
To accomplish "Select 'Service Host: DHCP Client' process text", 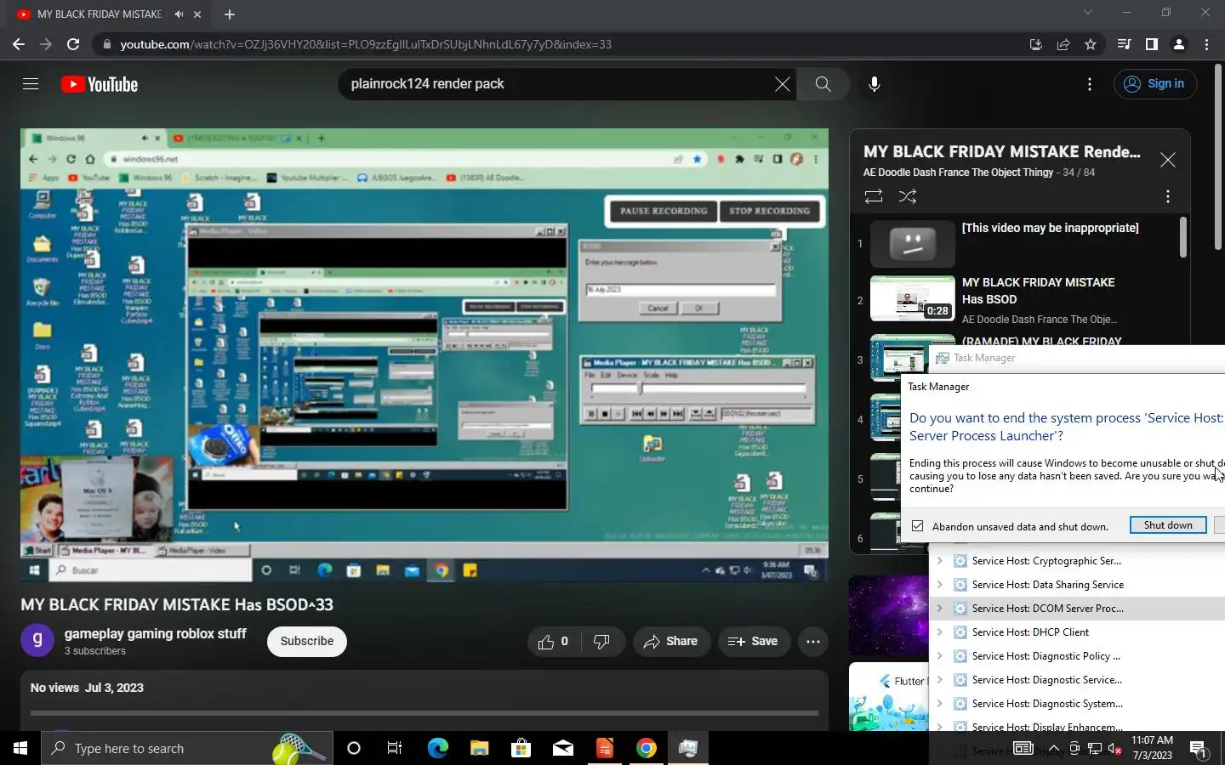I will [1030, 632].
